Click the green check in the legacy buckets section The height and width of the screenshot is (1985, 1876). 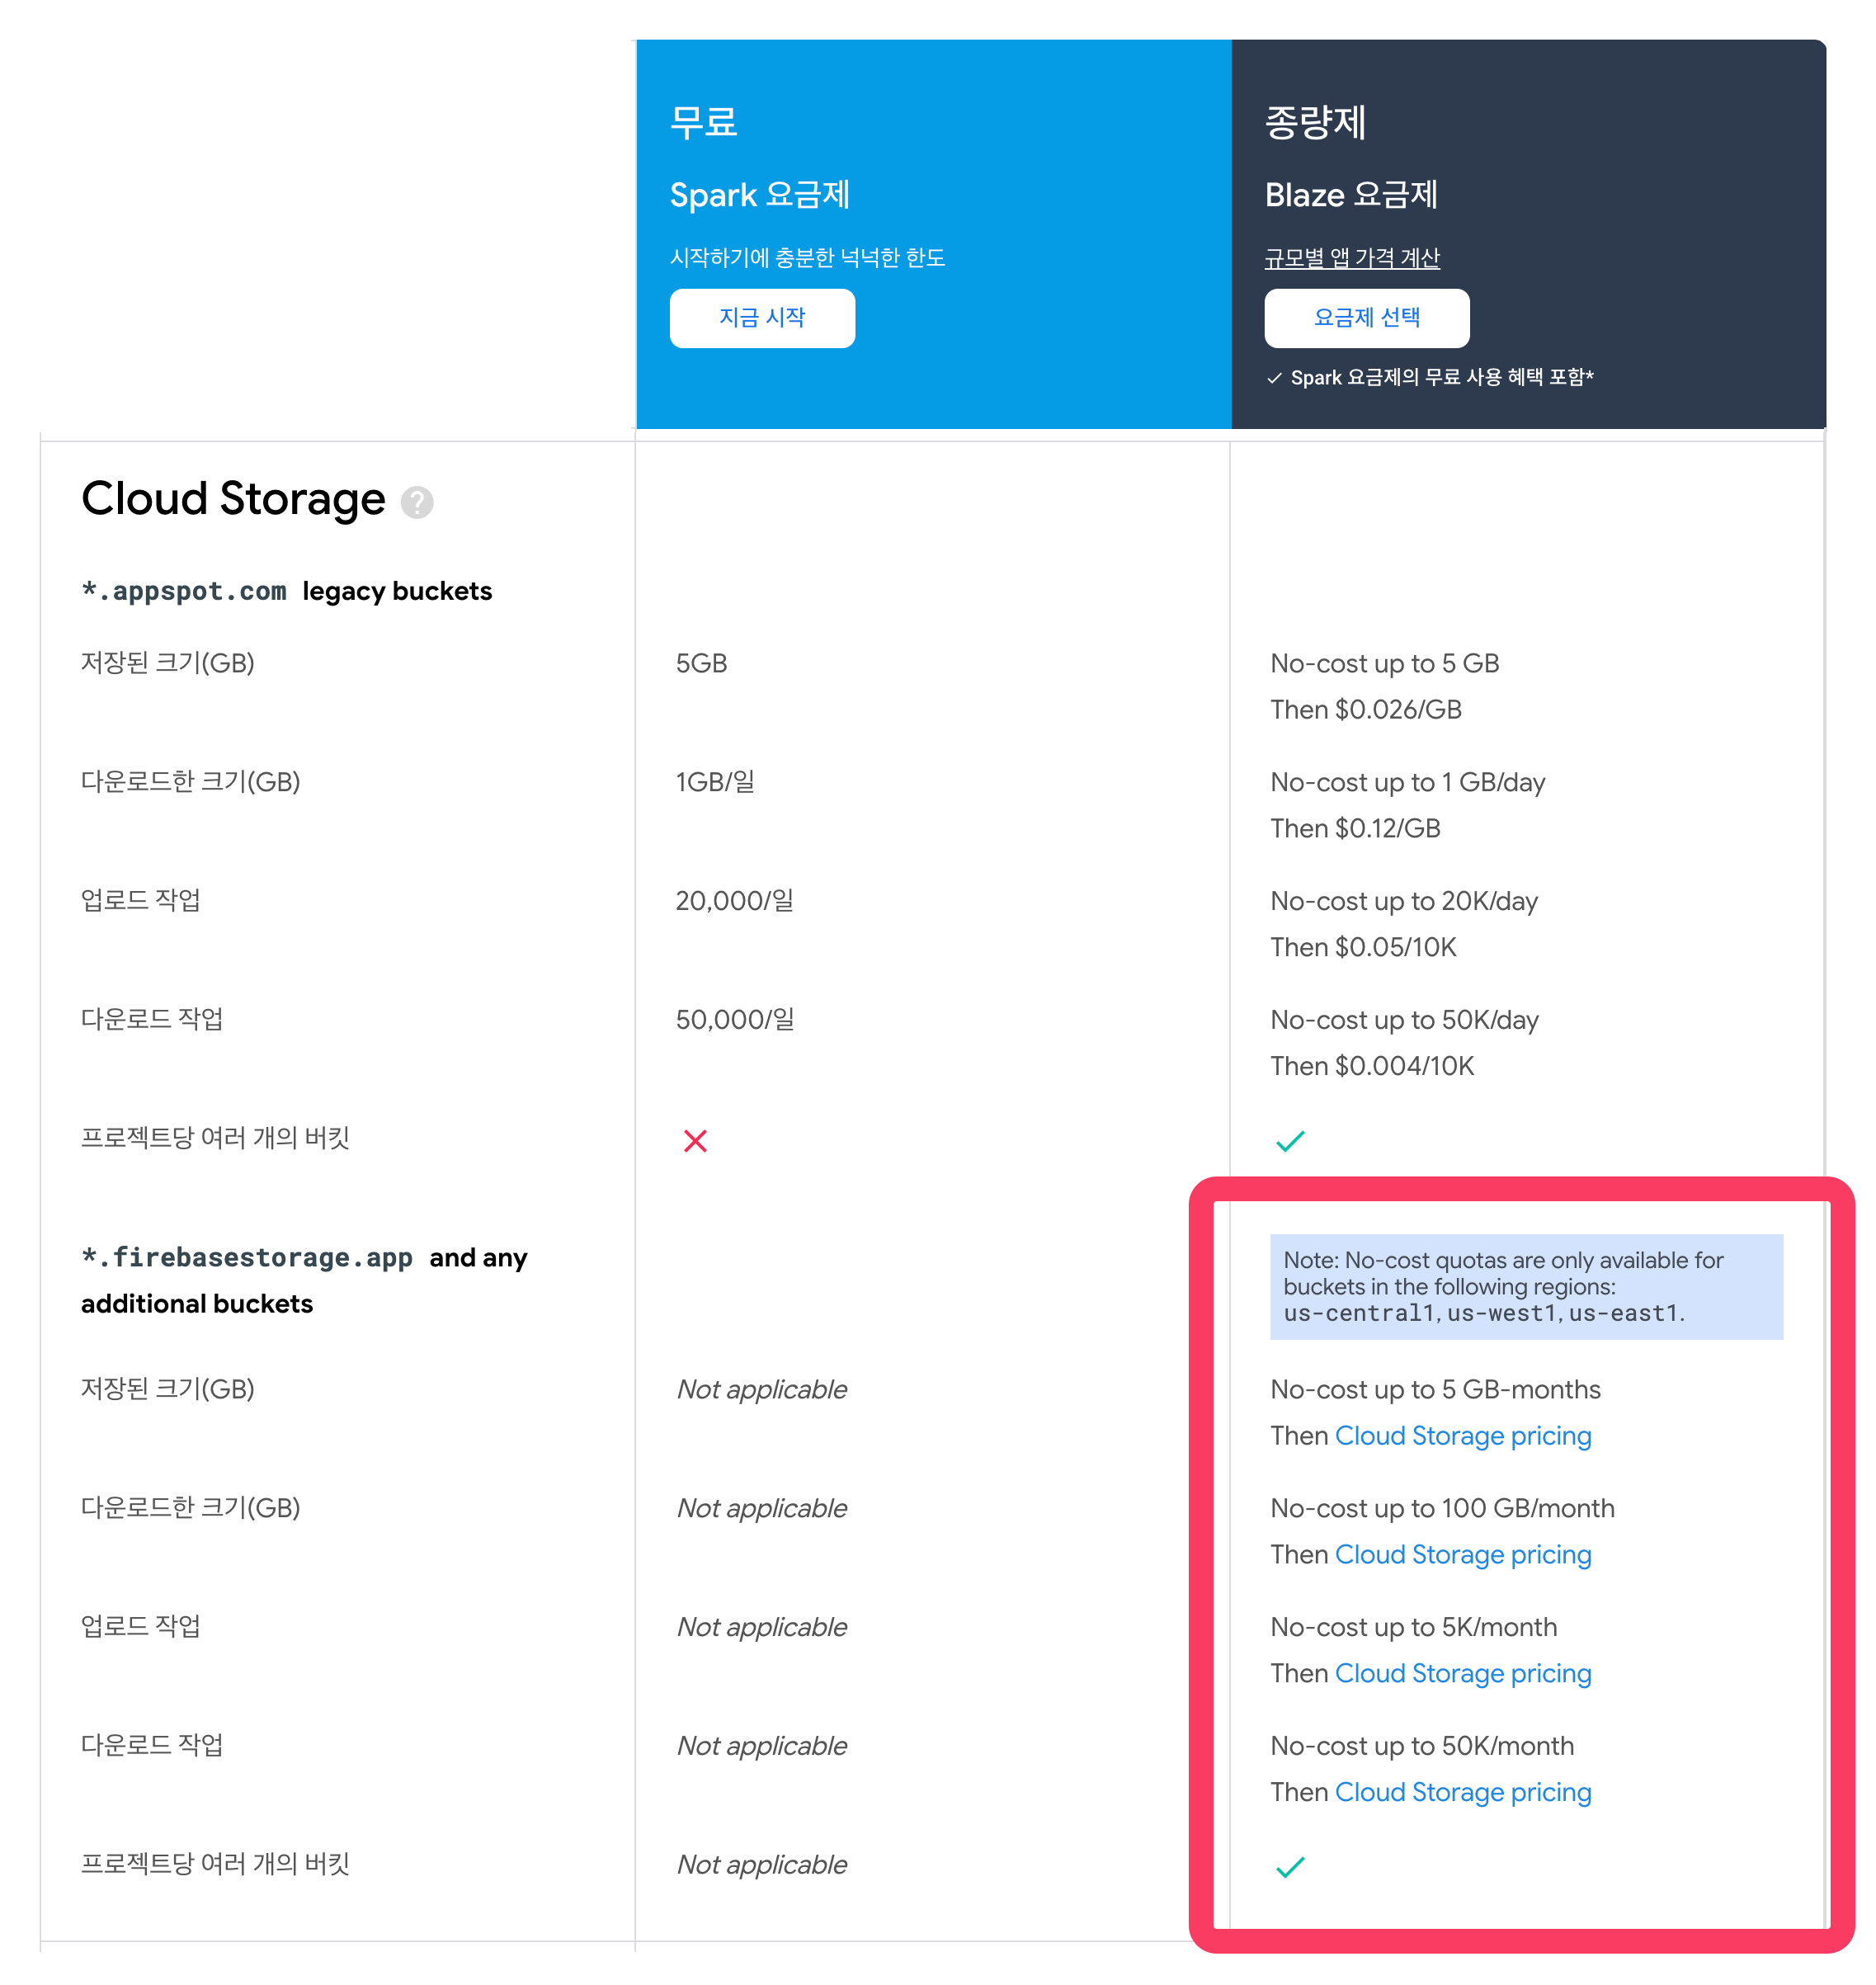(1290, 1141)
